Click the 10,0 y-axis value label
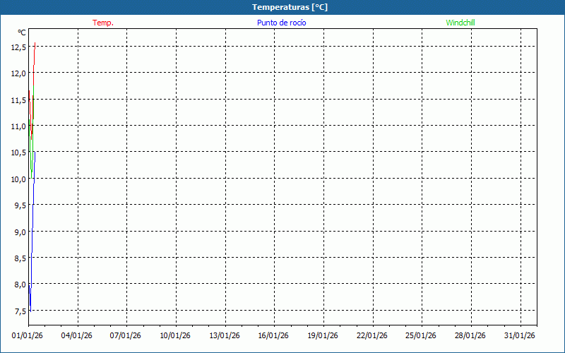Image resolution: width=565 pixels, height=353 pixels. (18, 179)
